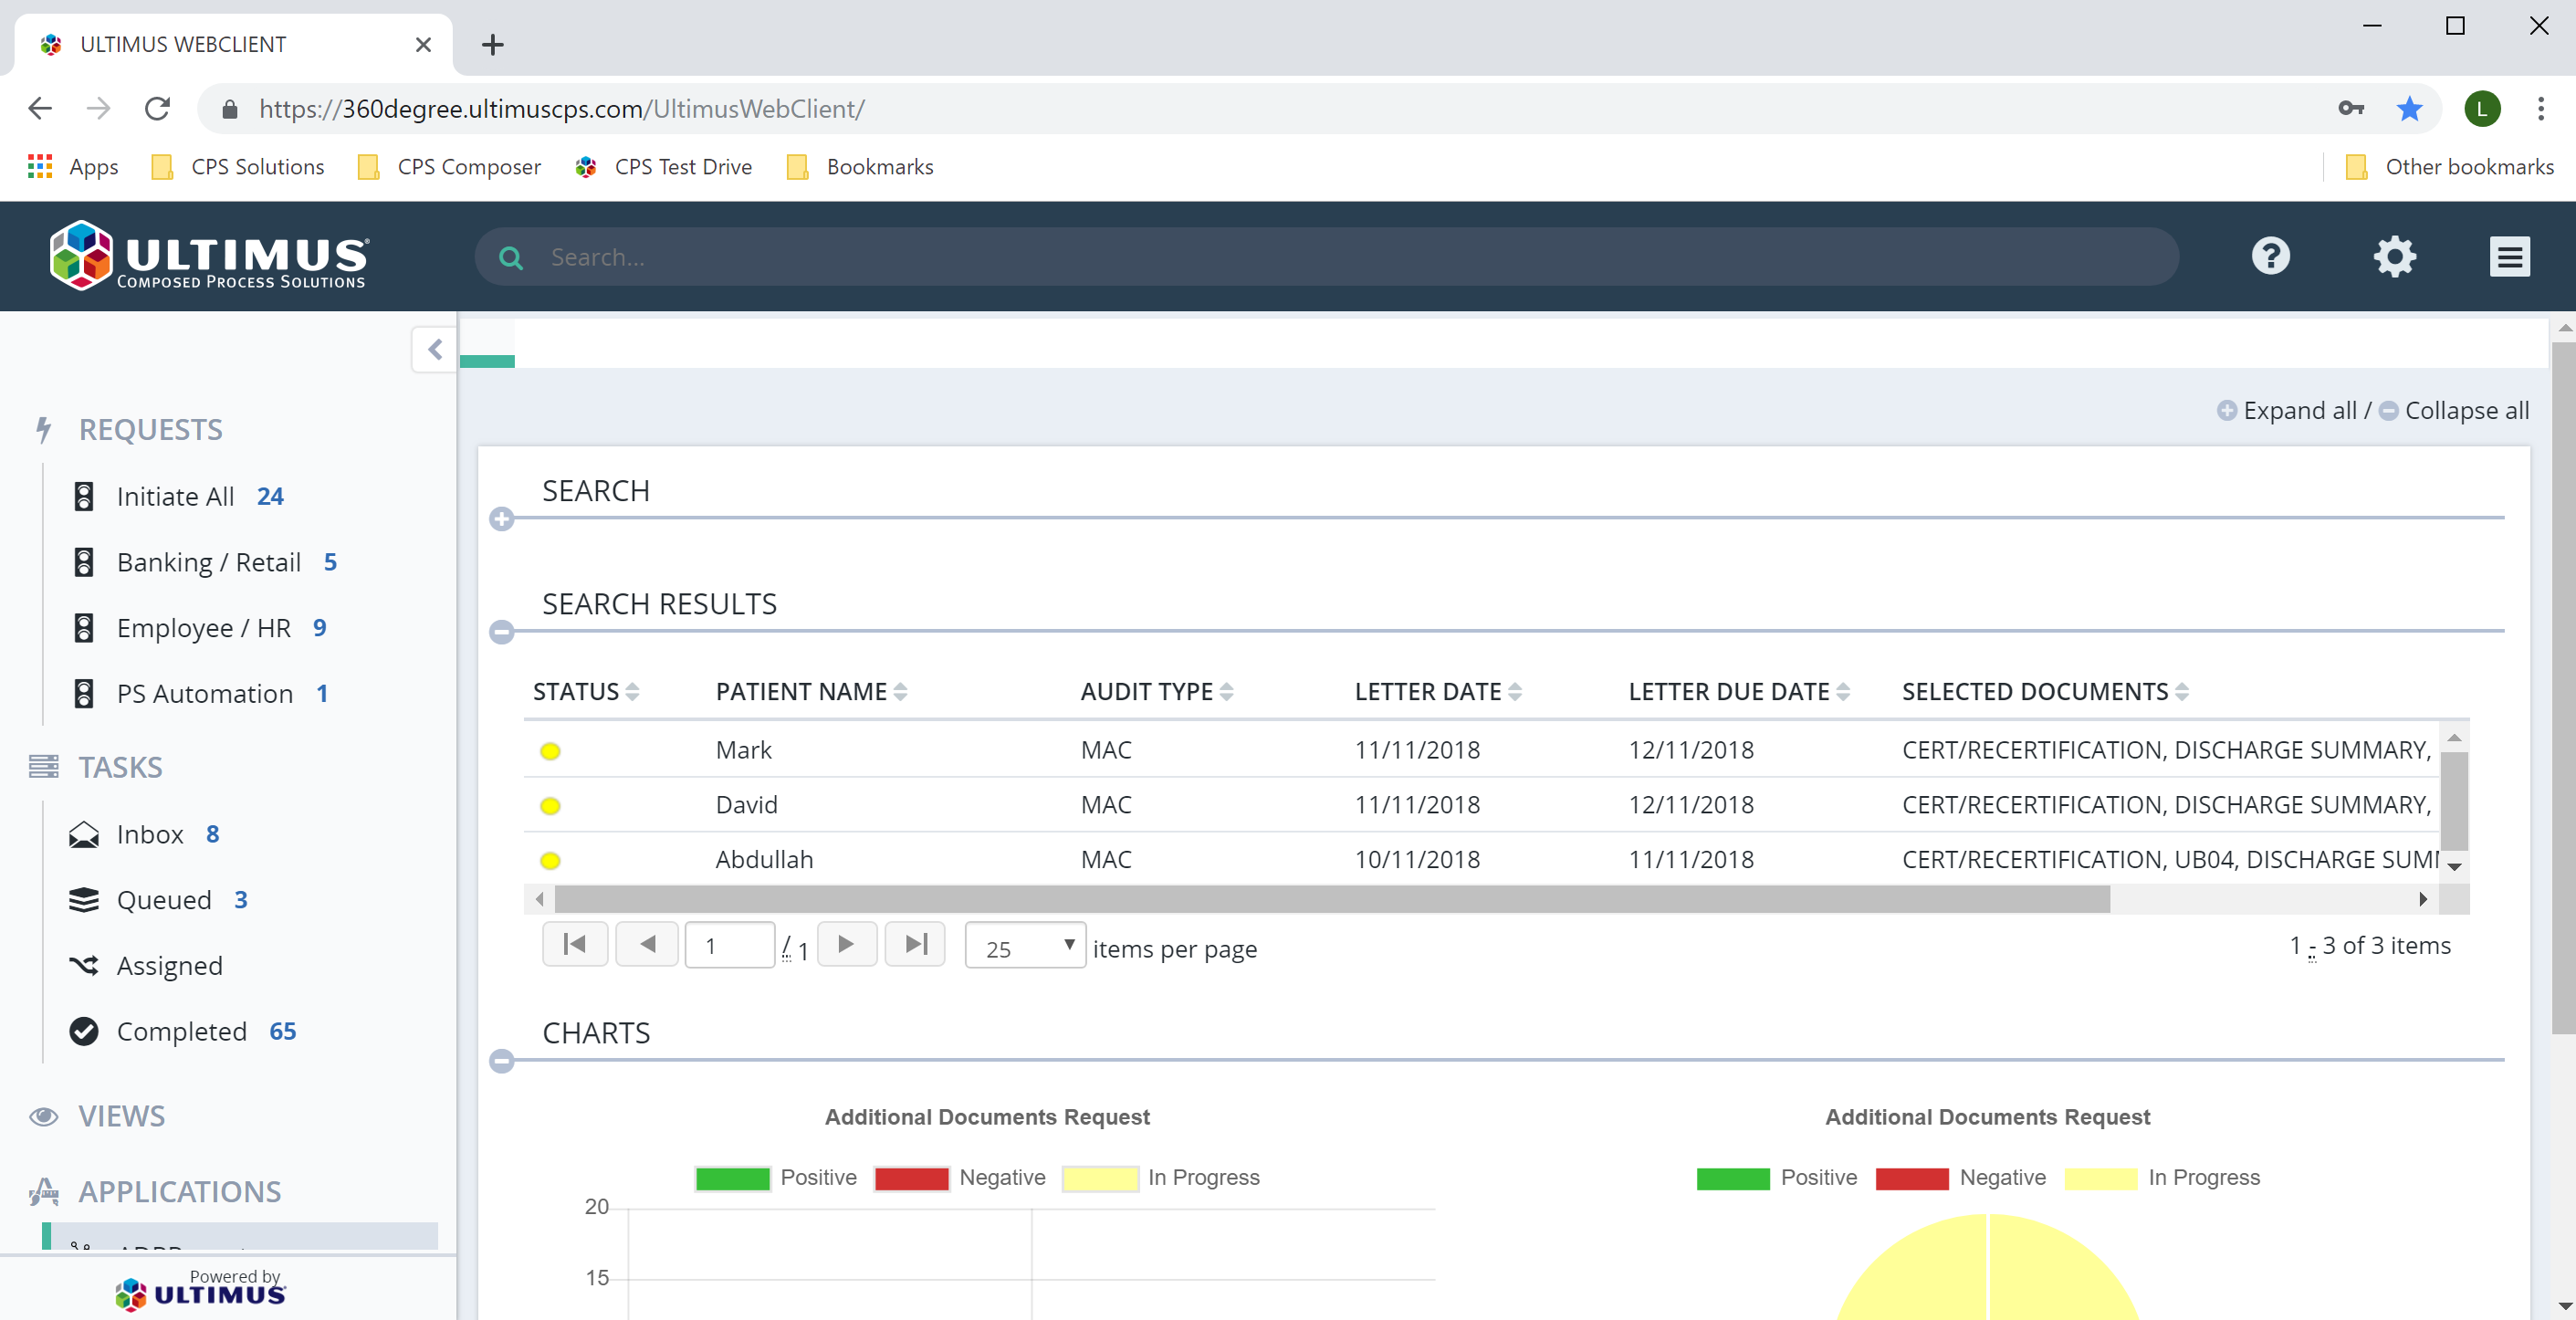Expand the SEARCH section
This screenshot has width=2576, height=1320.
pyautogui.click(x=502, y=519)
